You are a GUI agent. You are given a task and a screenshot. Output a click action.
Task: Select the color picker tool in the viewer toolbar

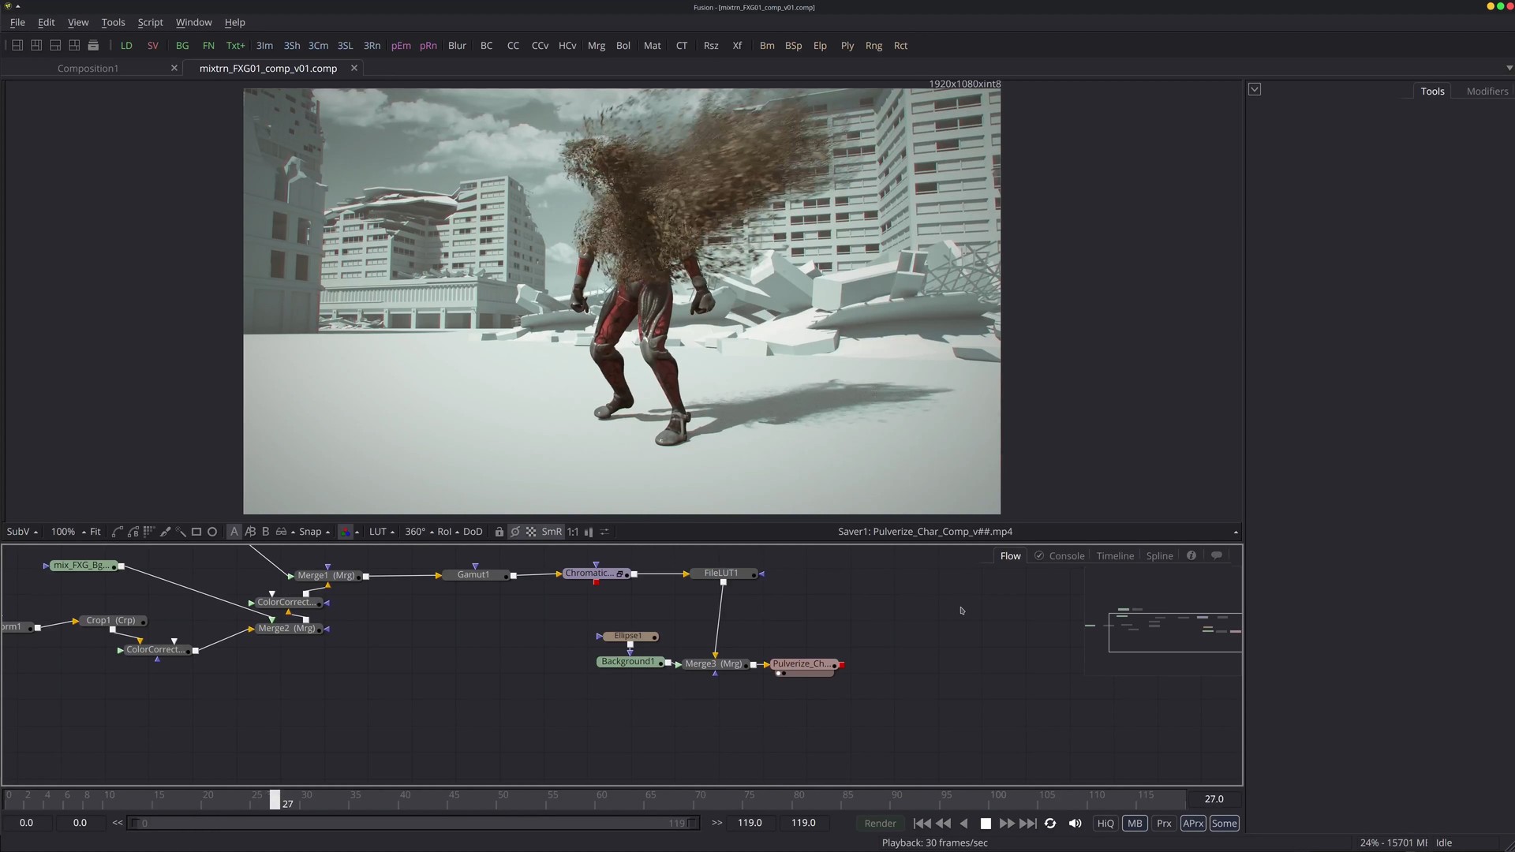(x=166, y=531)
